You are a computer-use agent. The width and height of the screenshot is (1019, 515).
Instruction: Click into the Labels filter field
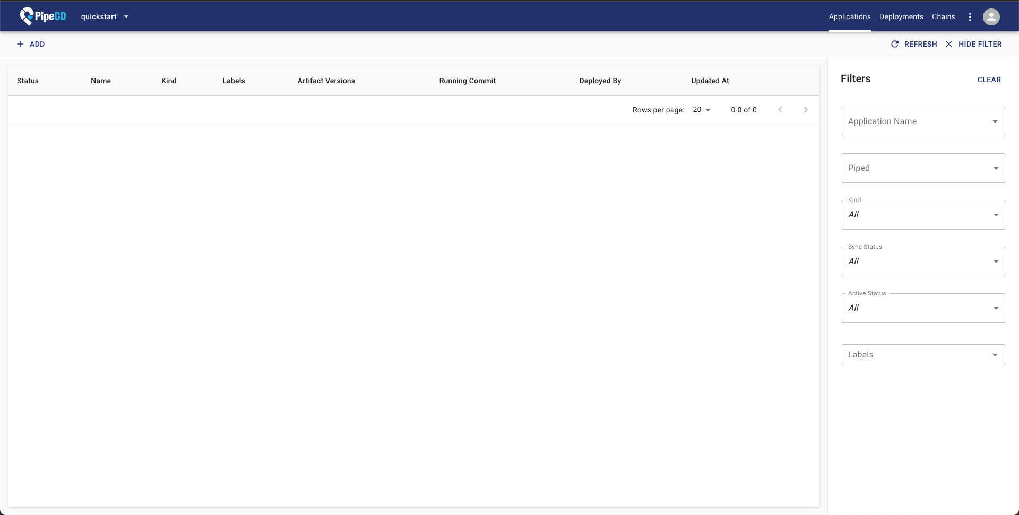pyautogui.click(x=916, y=355)
